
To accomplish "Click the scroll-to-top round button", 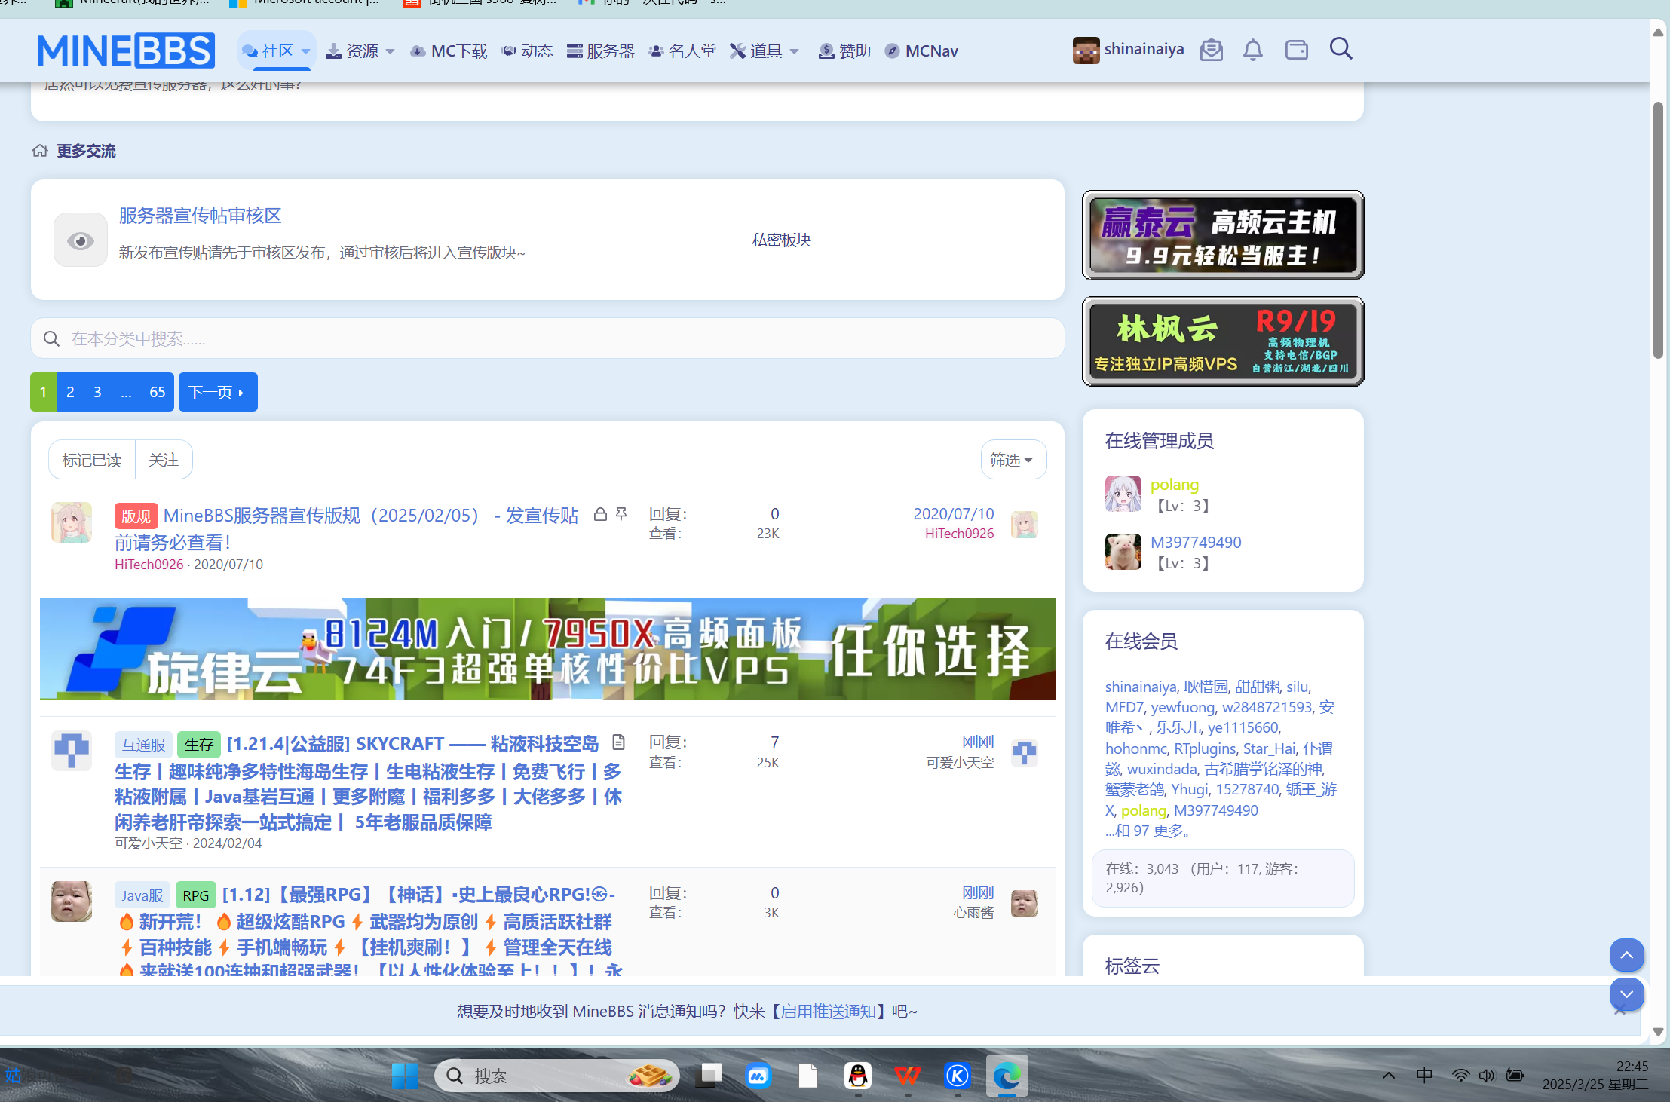I will tap(1626, 955).
